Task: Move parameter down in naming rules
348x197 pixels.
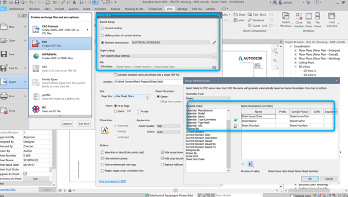Action: tap(250, 164)
